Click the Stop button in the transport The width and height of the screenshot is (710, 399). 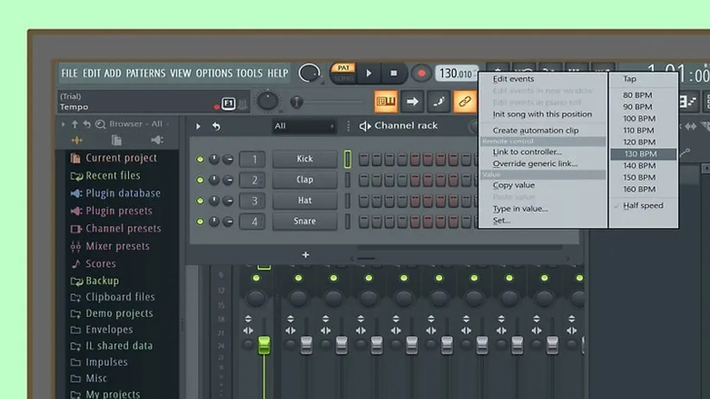point(394,73)
